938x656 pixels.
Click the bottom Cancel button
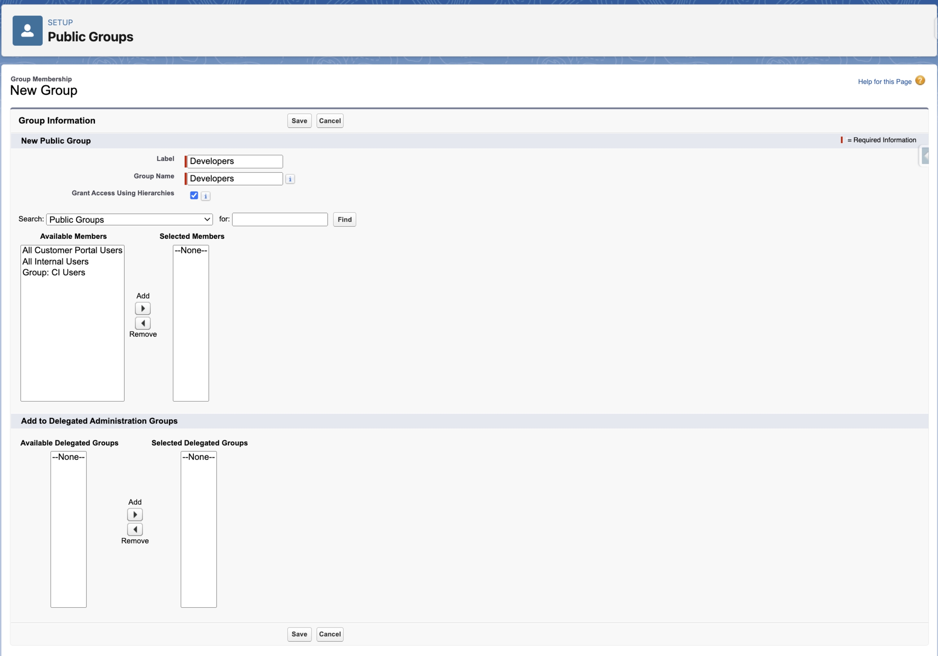[x=329, y=634]
